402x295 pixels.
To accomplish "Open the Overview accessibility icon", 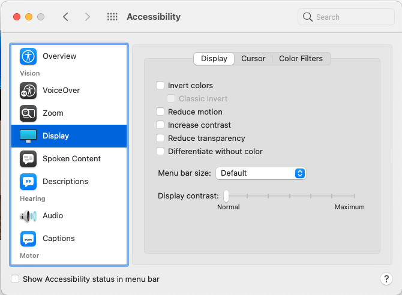I will 28,56.
